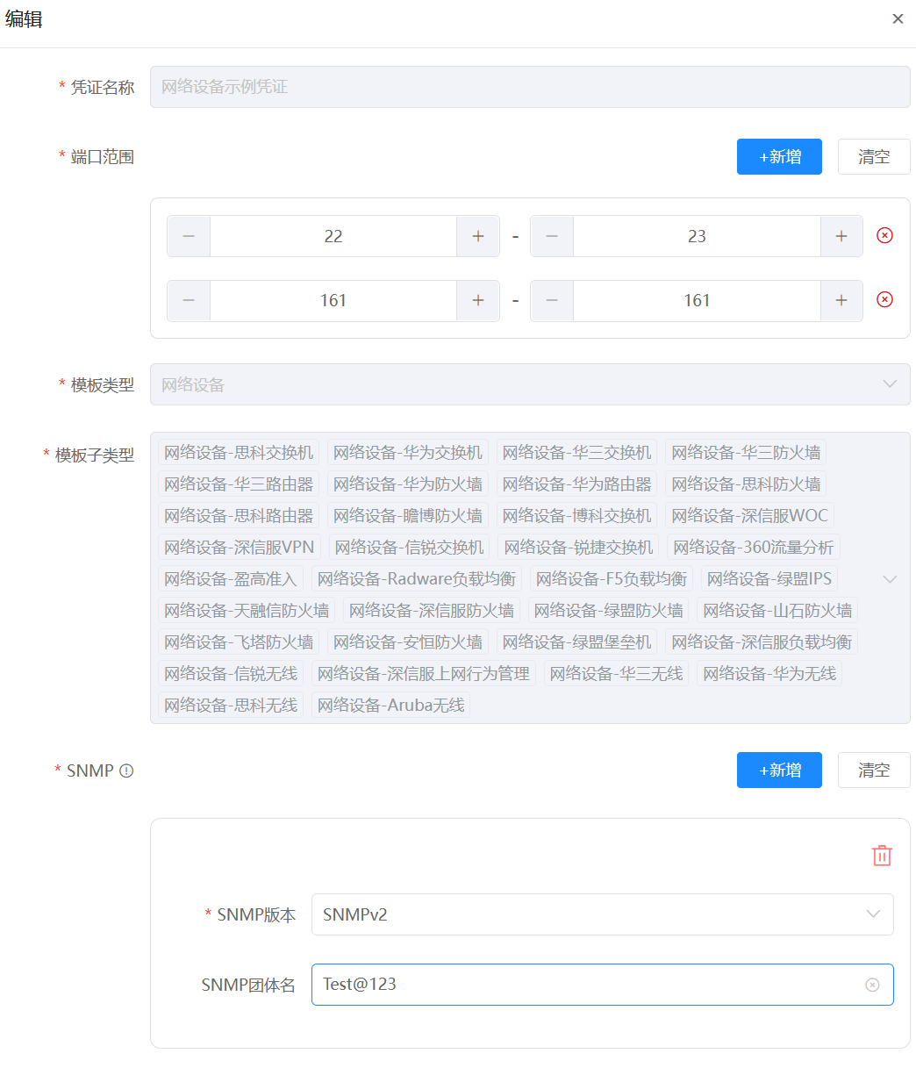Click the tag 网络设备-瞻博防火墙
The height and width of the screenshot is (1068, 916).
[x=408, y=516]
